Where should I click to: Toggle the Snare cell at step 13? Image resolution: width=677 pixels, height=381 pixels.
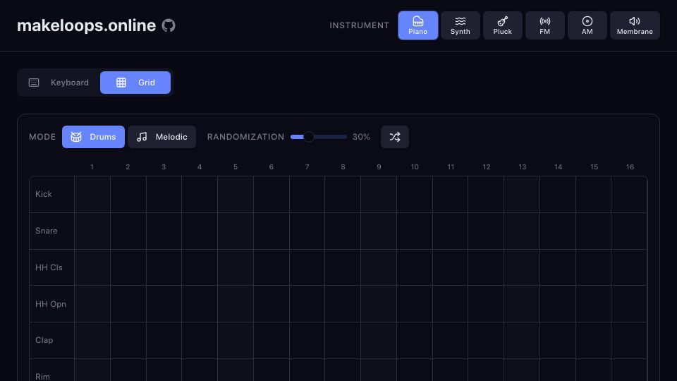coord(522,231)
